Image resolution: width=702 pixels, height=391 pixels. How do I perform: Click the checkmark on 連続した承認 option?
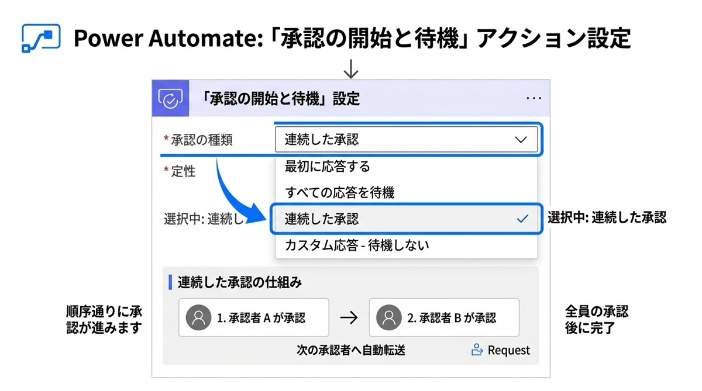(x=522, y=219)
